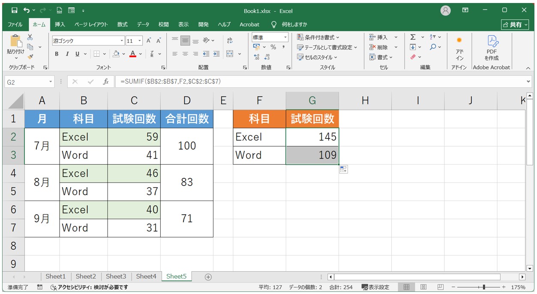The width and height of the screenshot is (537, 294).
Task: Toggle middle vertical alignment
Action: [x=185, y=41]
